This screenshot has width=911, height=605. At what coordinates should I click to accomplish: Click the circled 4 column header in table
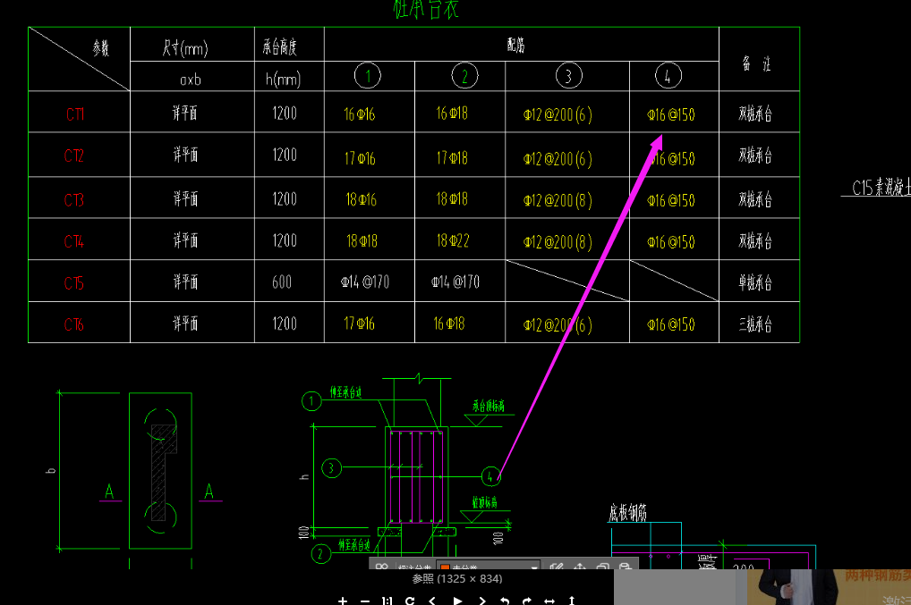(668, 76)
